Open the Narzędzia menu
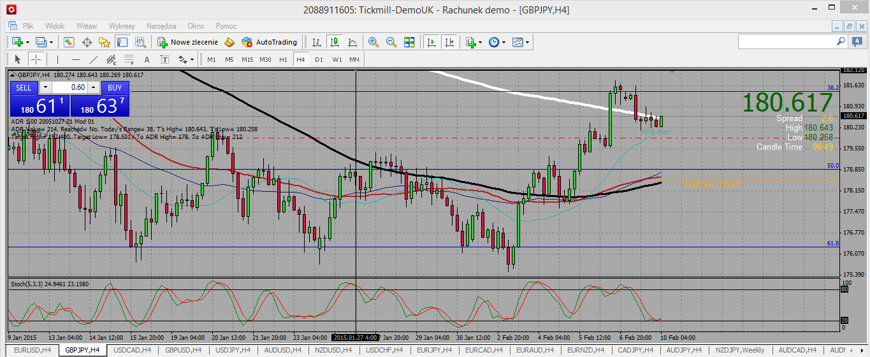The image size is (870, 357). pyautogui.click(x=161, y=26)
